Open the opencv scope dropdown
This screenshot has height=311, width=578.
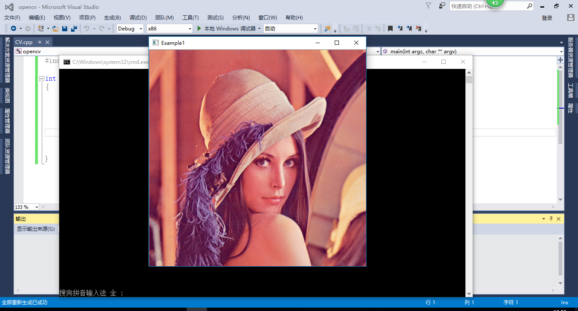[378, 51]
